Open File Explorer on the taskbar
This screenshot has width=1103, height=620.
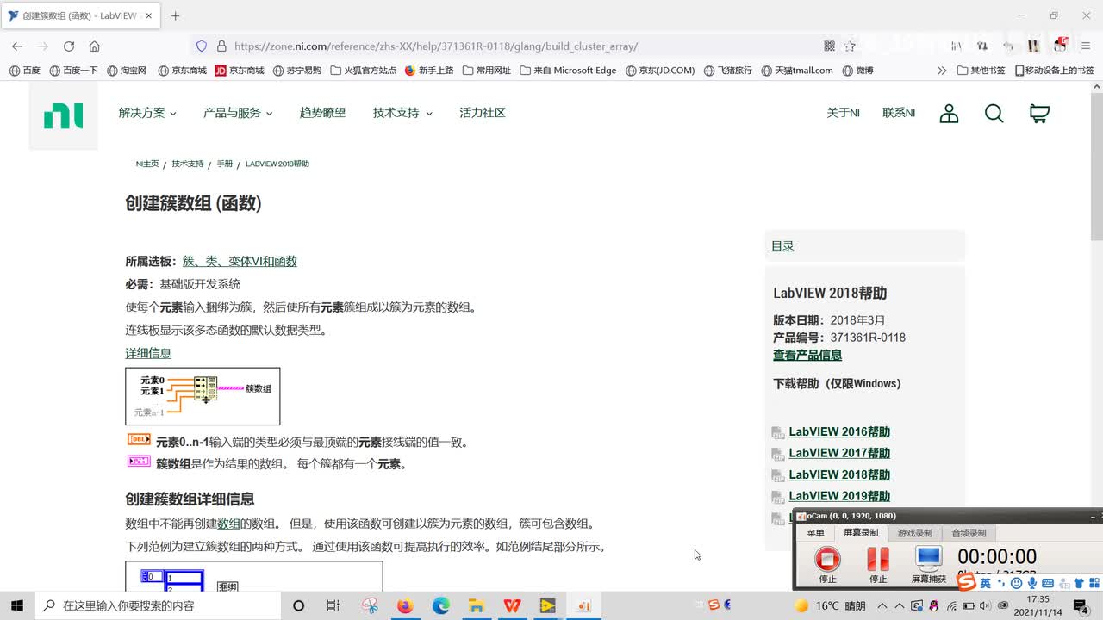click(x=476, y=605)
